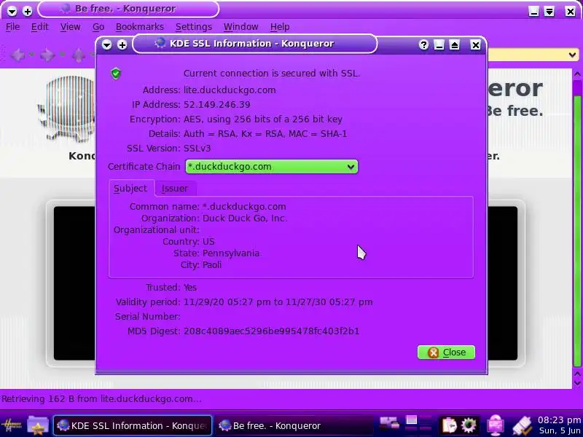Open the K menu launcher in the panel
This screenshot has height=437, width=583.
tap(12, 425)
